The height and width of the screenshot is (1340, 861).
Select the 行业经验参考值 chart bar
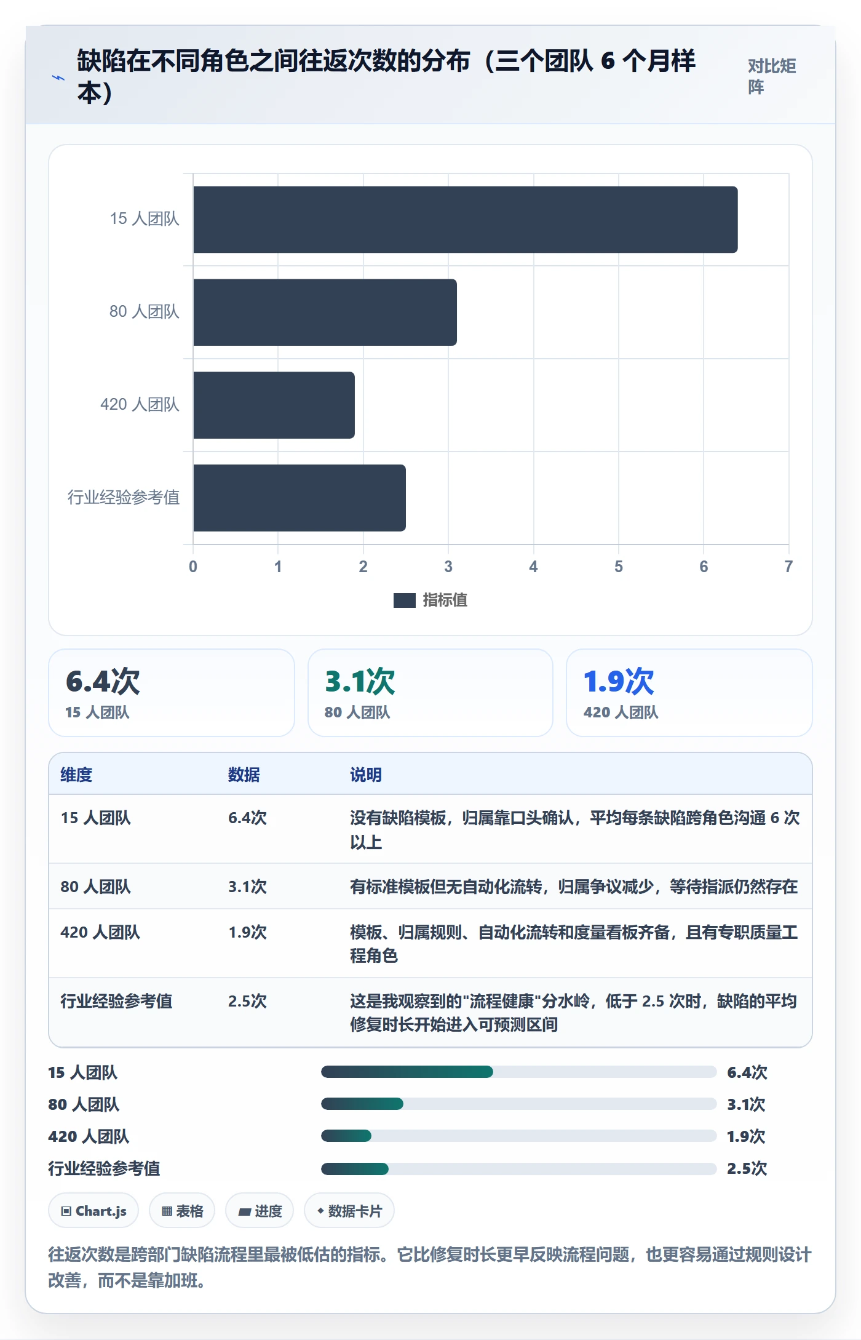(300, 498)
